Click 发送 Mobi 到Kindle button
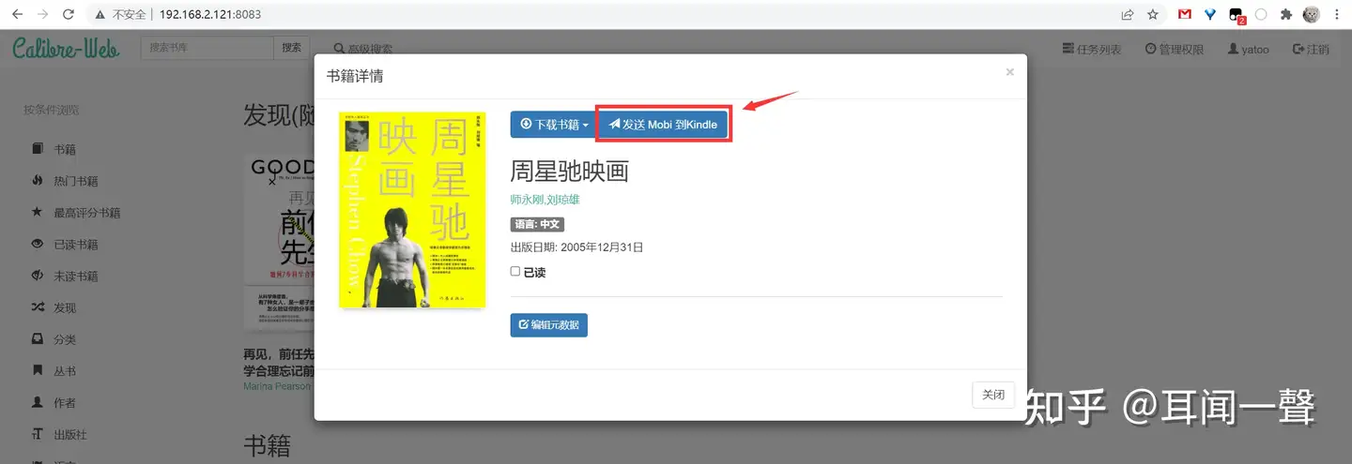 coord(663,125)
